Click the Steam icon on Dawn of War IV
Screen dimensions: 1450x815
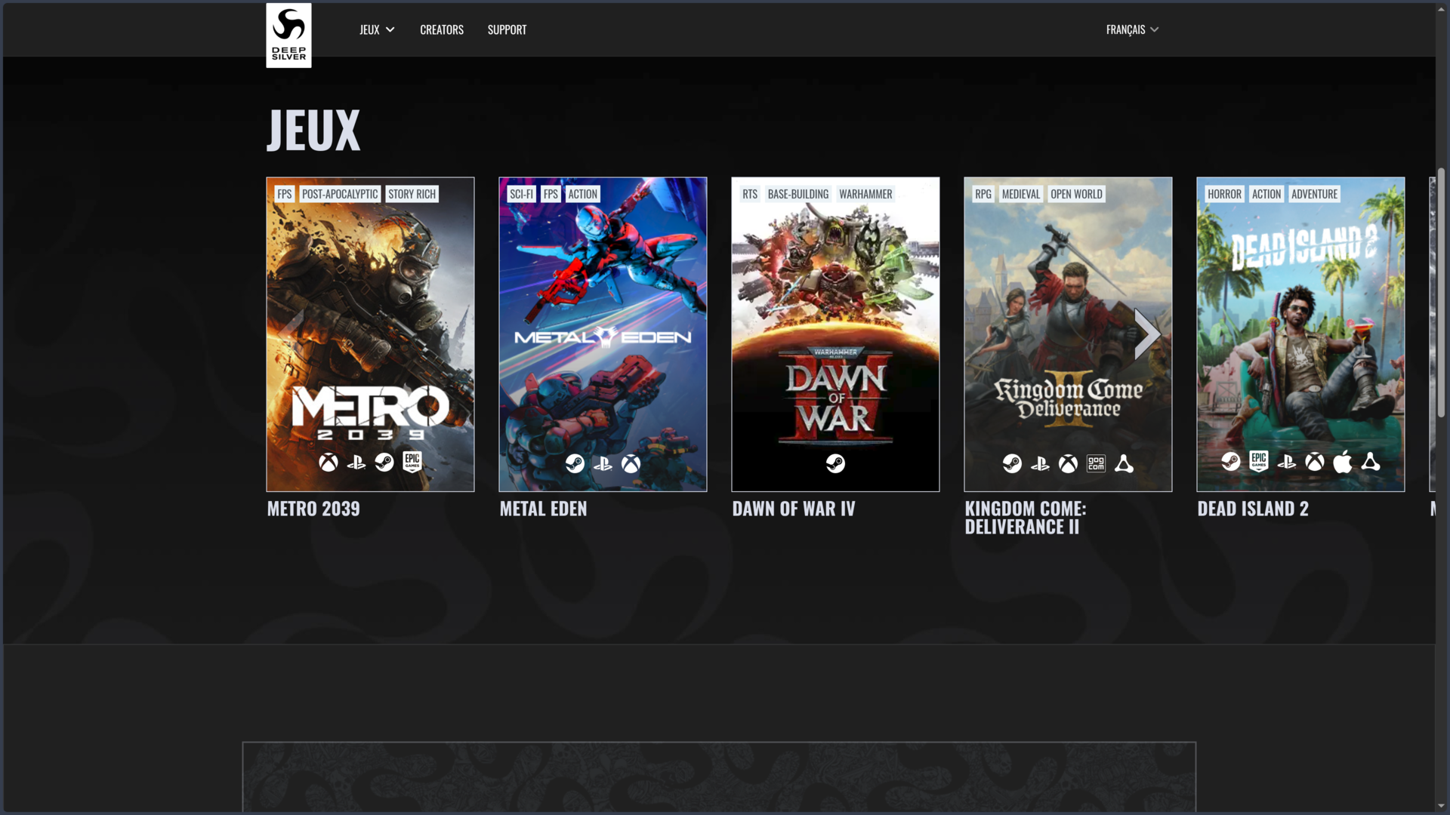point(835,463)
